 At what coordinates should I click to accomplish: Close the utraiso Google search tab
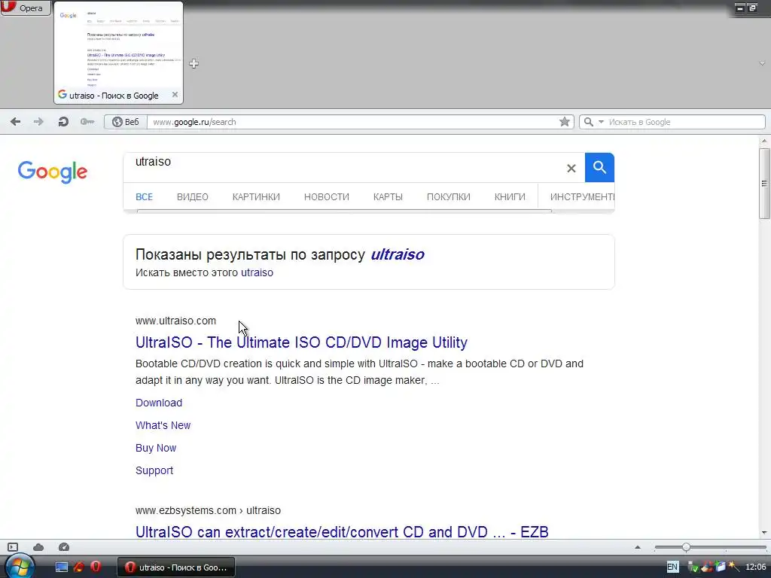pos(175,95)
